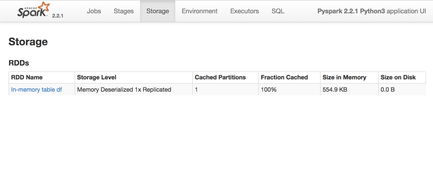Click the 100% fraction cached cell
Viewport: 433px width, 187px height.
(289, 90)
